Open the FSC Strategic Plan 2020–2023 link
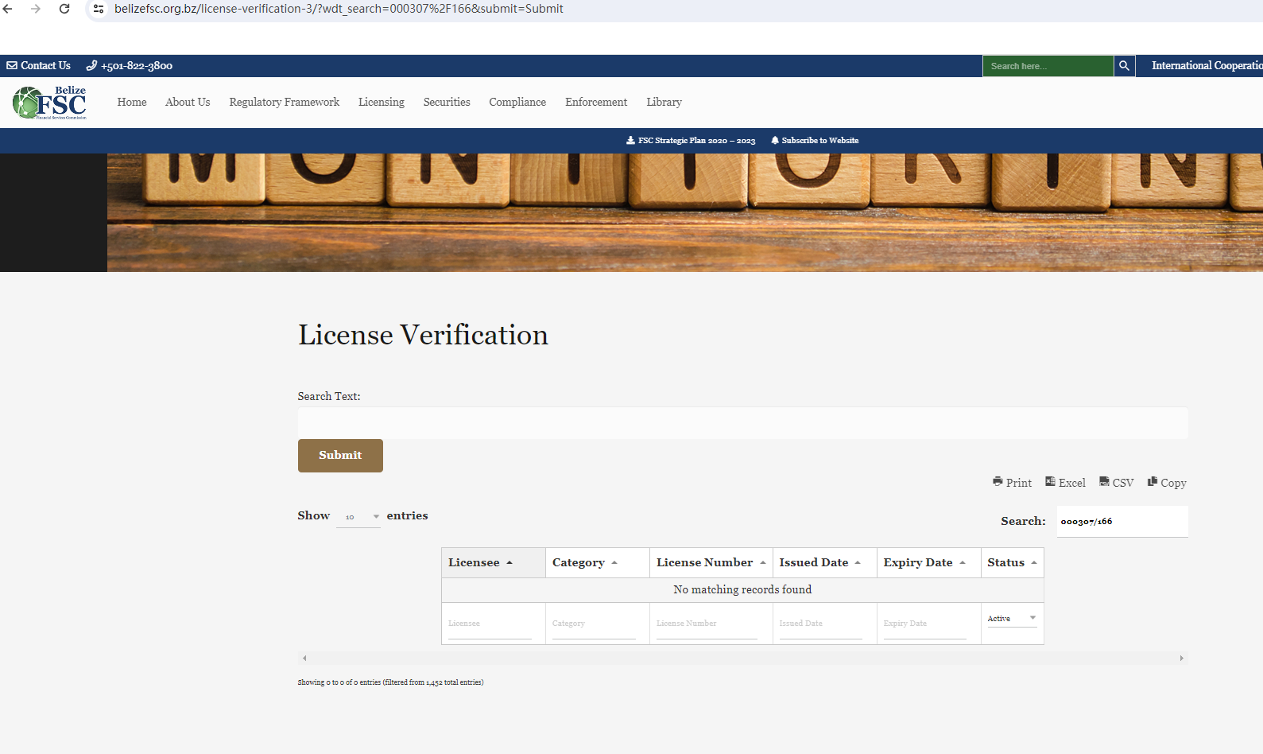Screen dimensions: 1263x754 [691, 141]
